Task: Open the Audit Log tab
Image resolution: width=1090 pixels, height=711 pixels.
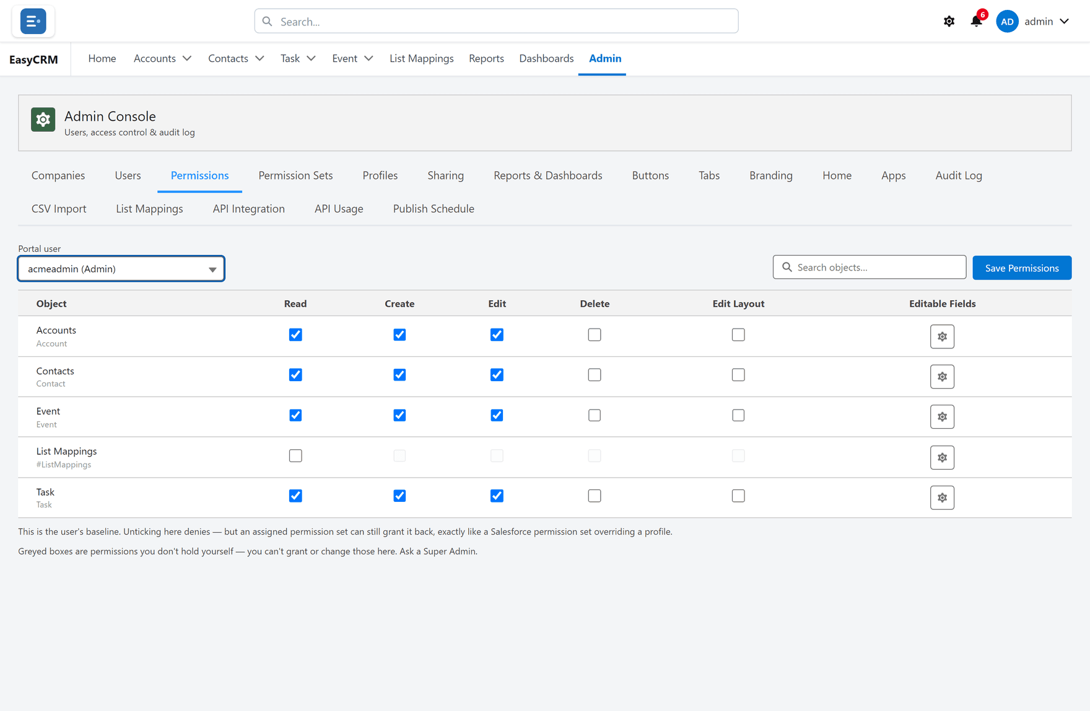Action: [959, 176]
